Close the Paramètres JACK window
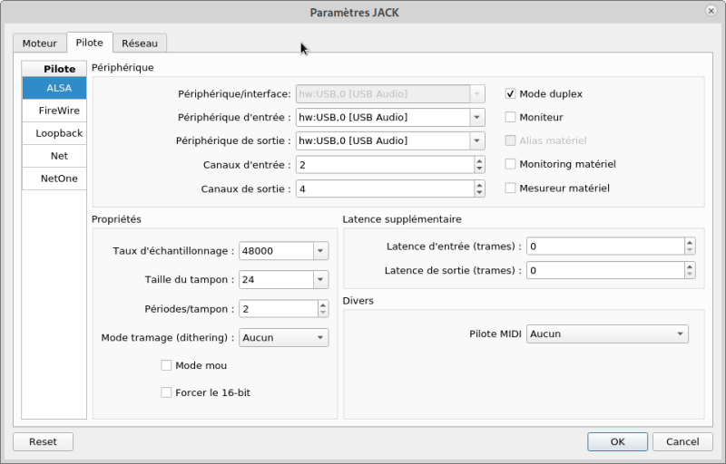 click(711, 11)
